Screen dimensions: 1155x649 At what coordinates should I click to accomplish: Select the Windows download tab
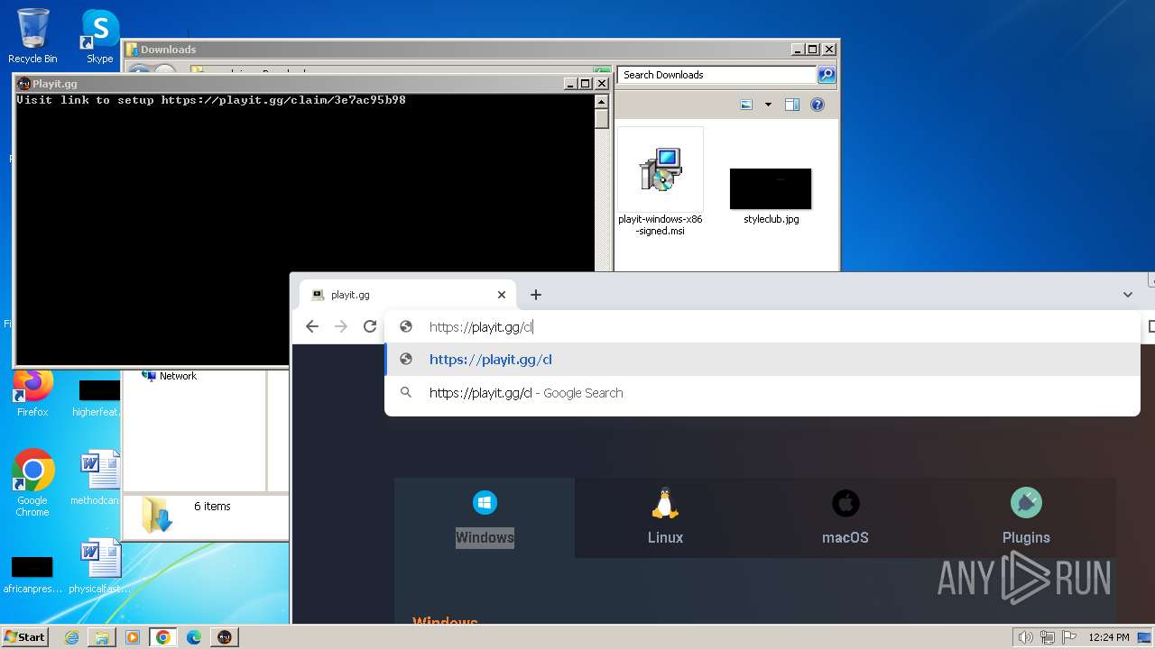click(485, 517)
